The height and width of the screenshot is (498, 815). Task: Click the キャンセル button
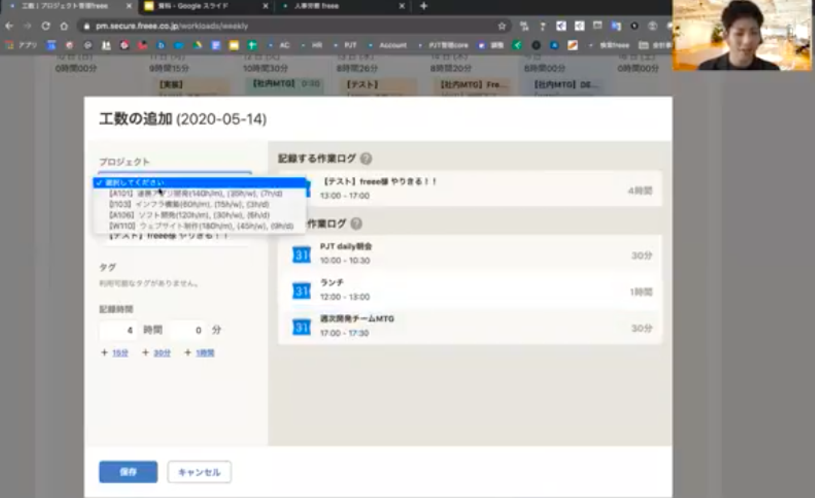199,471
